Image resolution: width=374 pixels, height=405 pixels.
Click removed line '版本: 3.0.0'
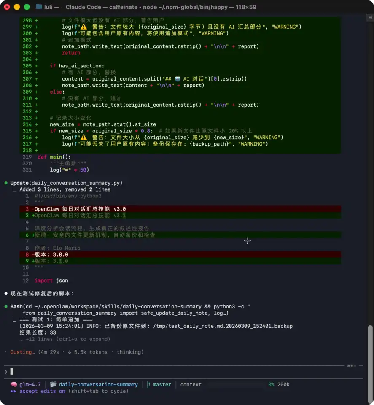180,254
